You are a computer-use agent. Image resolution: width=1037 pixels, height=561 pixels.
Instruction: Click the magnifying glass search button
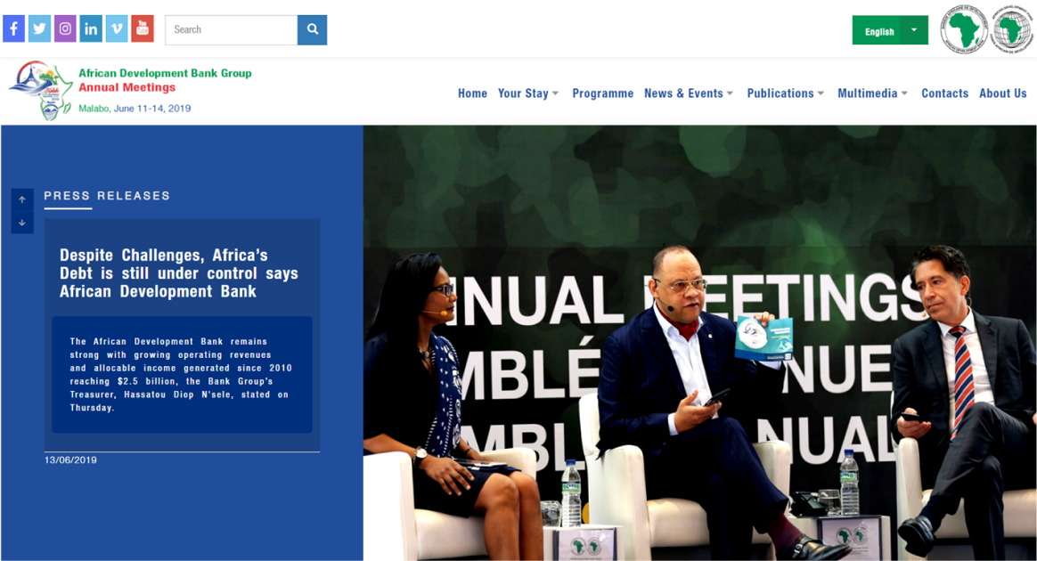312,29
